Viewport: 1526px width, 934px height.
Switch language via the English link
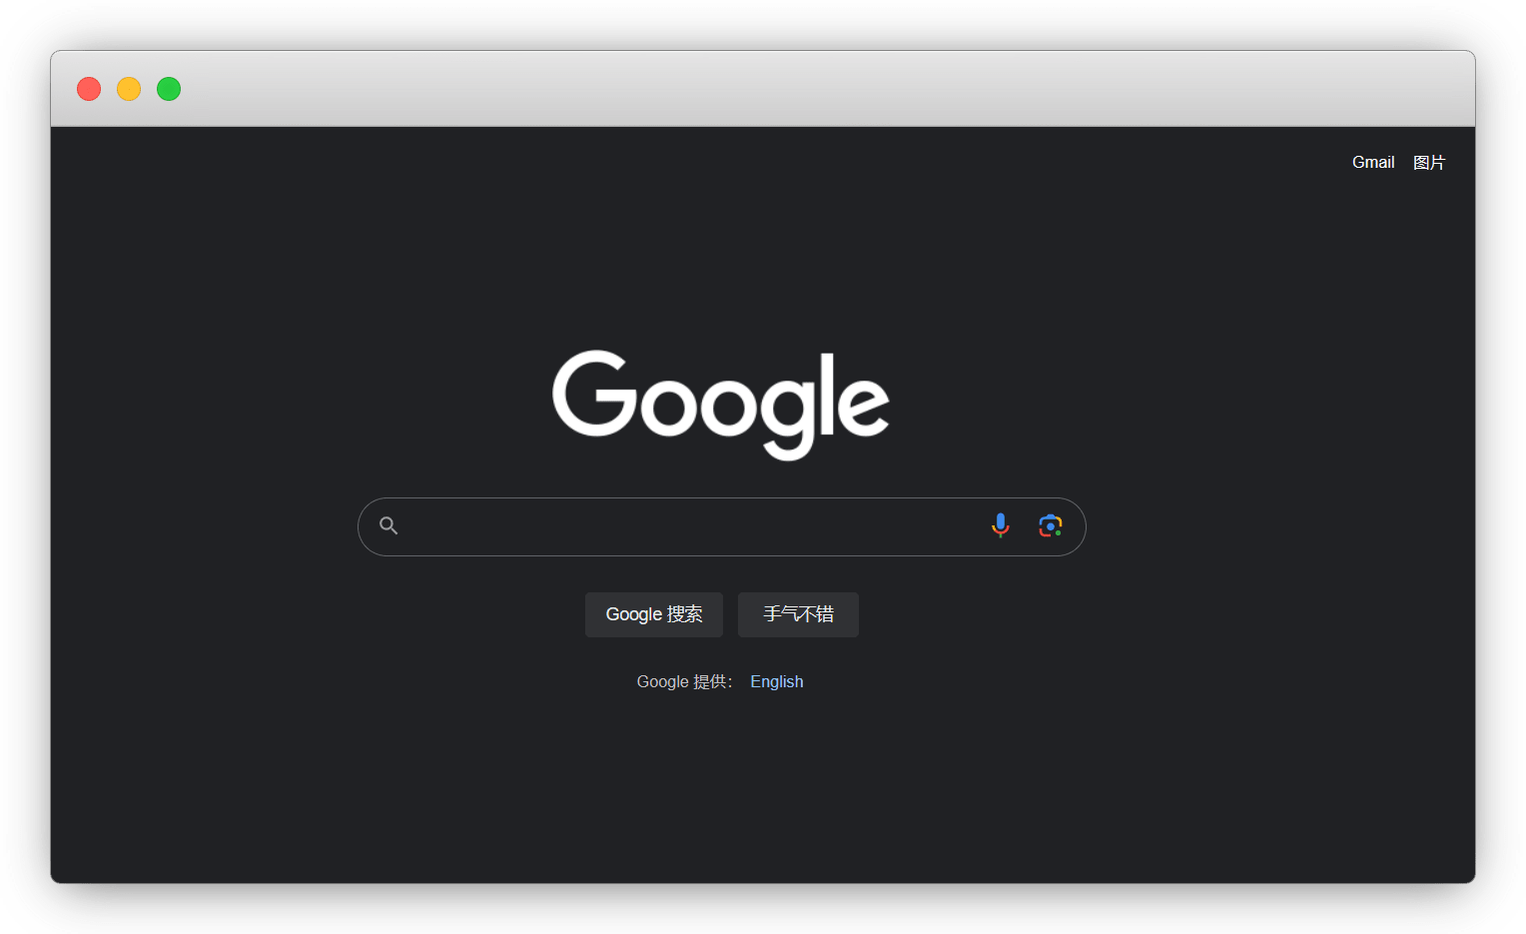pyautogui.click(x=776, y=681)
